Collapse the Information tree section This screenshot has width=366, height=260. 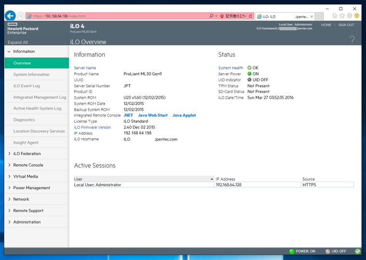coord(9,52)
